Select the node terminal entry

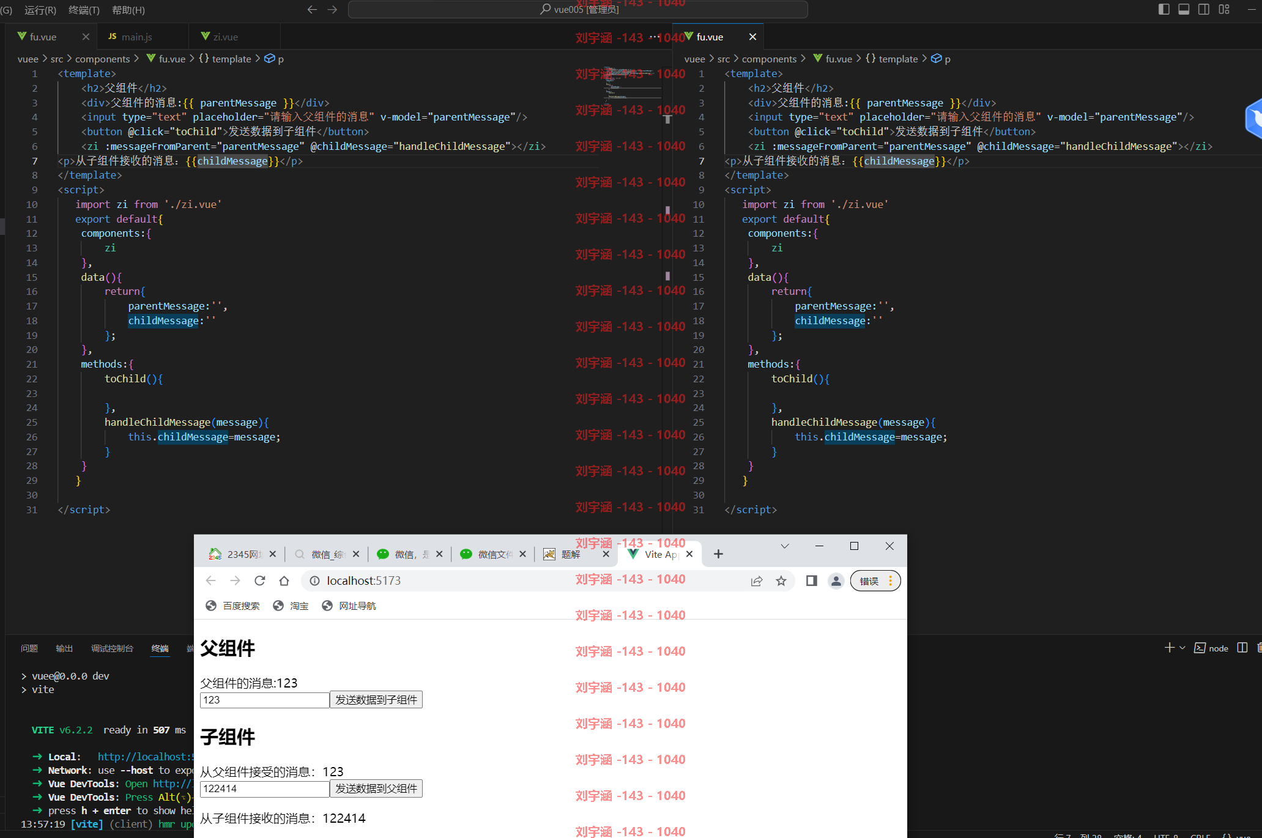pyautogui.click(x=1211, y=648)
